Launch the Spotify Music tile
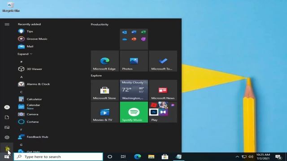 (x=134, y=112)
